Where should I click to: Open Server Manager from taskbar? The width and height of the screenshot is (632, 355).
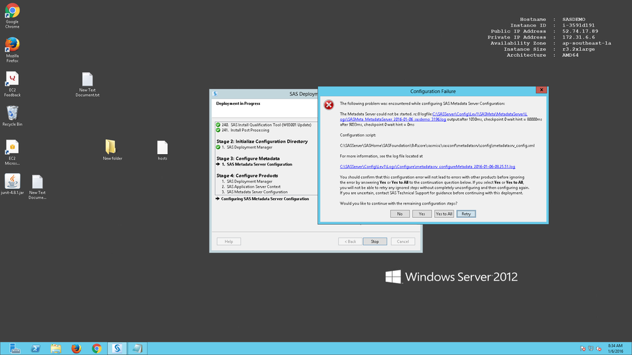15,349
